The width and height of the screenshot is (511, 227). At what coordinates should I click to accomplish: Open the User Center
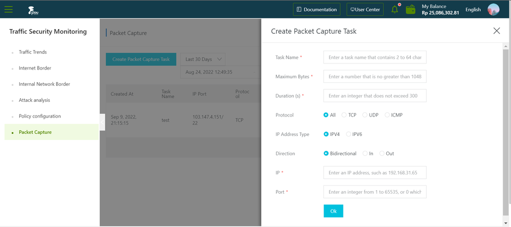[x=365, y=9]
